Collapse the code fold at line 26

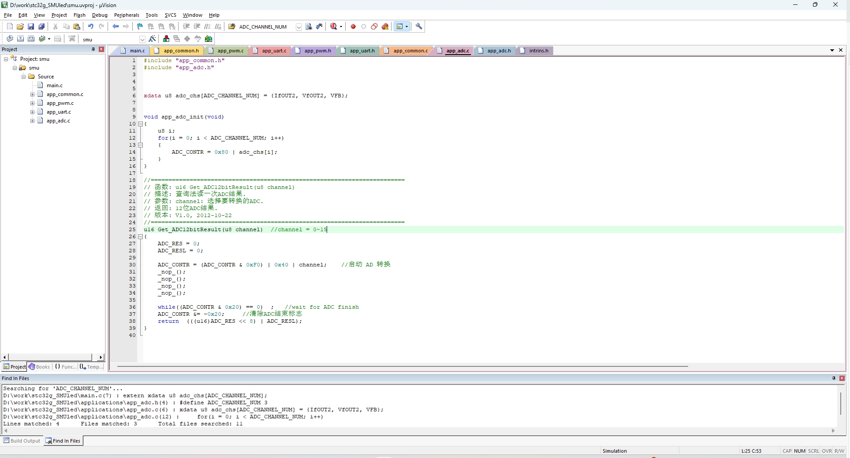click(x=141, y=236)
